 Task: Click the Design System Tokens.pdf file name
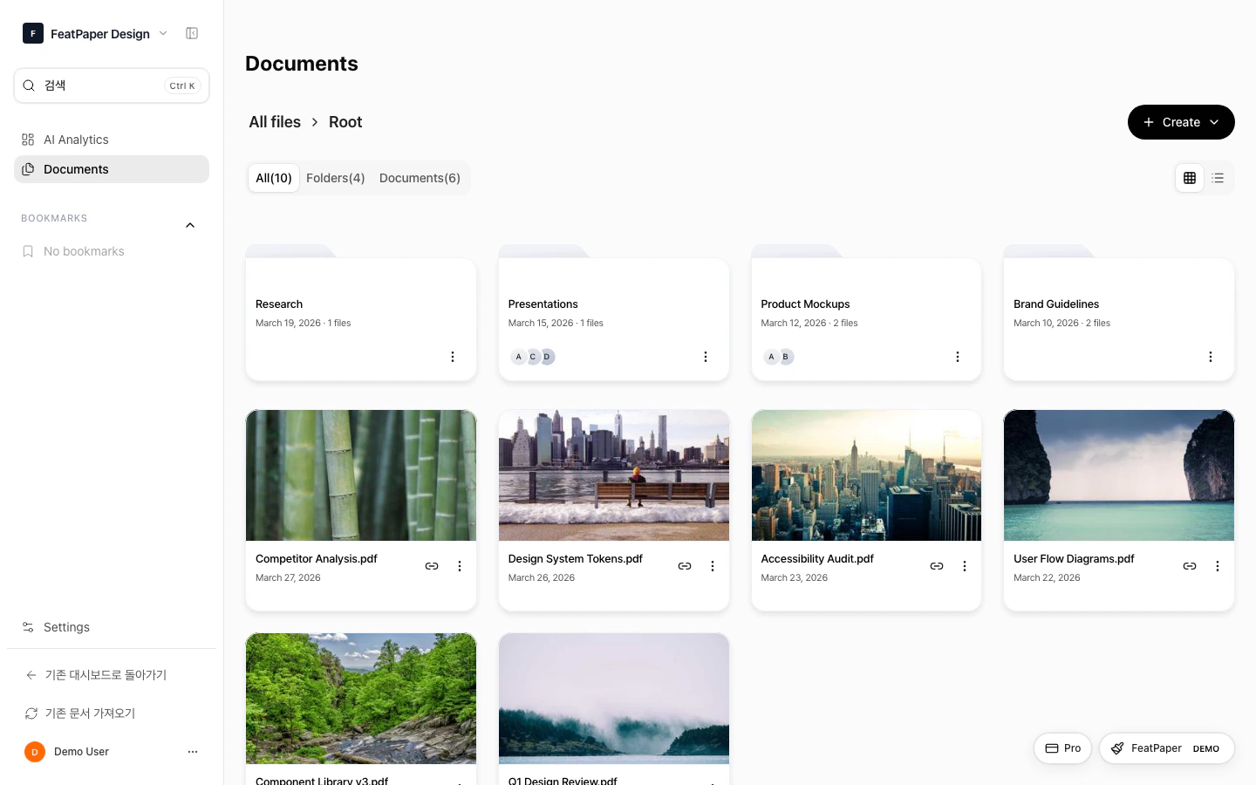click(x=576, y=559)
